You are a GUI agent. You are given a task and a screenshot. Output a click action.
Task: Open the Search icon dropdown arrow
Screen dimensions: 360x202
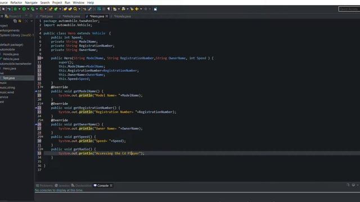click(80, 9)
